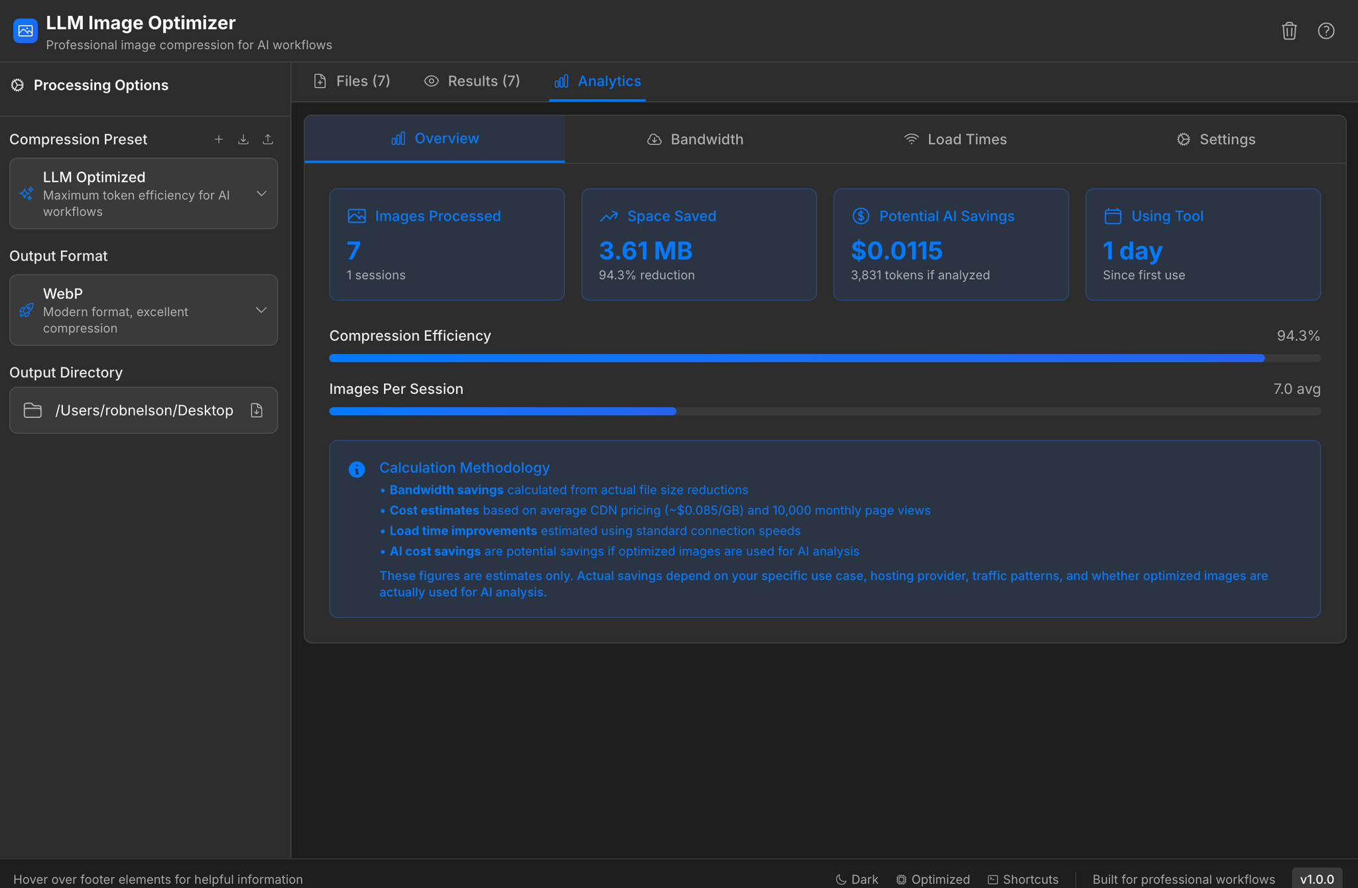Select the Analytics tab
This screenshot has width=1358, height=888.
coord(597,82)
